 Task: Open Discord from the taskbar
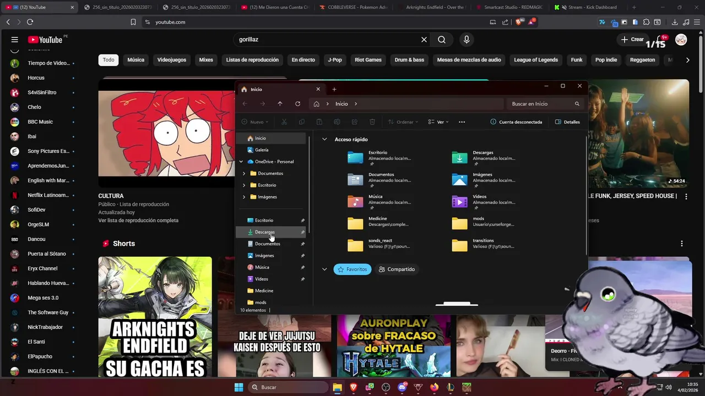pos(402,387)
